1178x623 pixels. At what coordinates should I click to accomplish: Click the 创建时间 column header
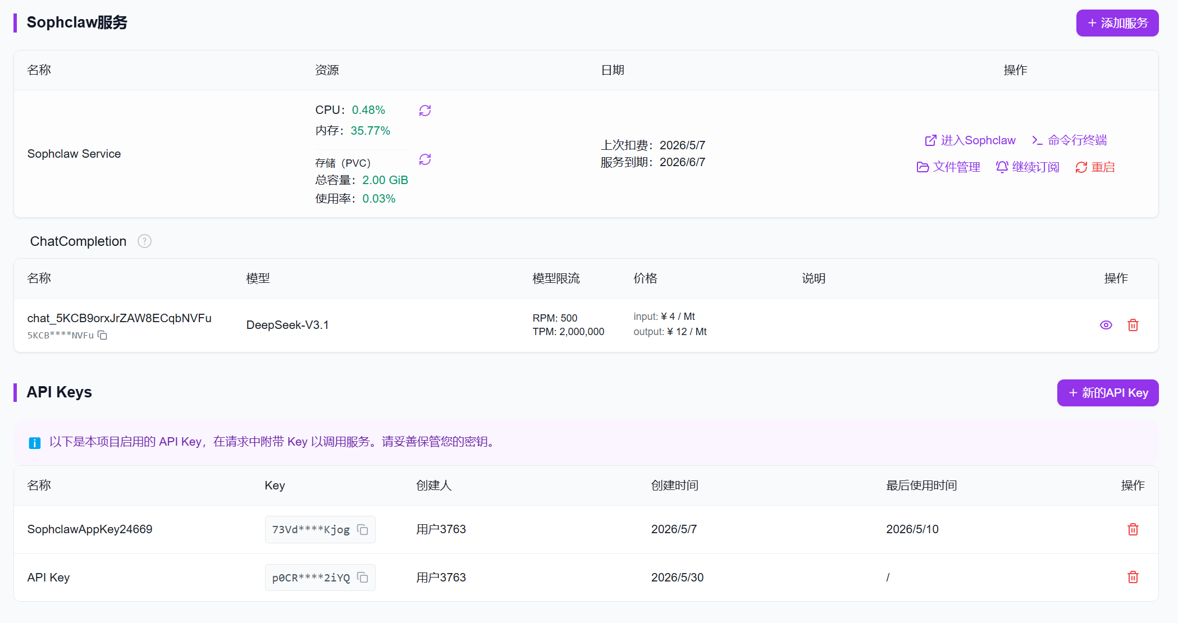pyautogui.click(x=674, y=485)
